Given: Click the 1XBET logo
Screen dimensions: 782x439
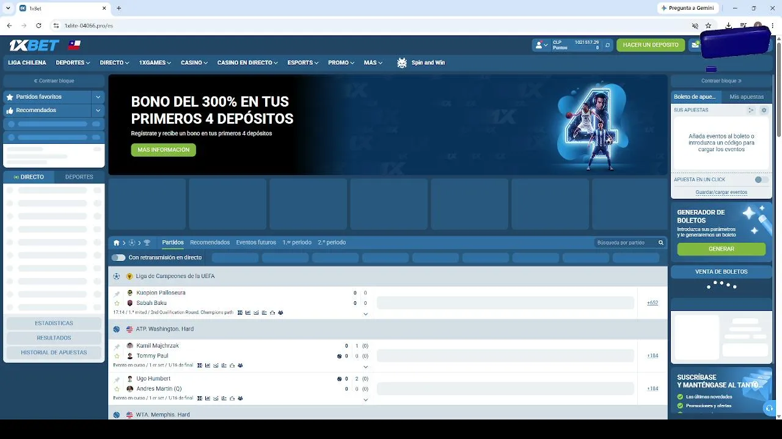Looking at the screenshot, I should coord(34,45).
